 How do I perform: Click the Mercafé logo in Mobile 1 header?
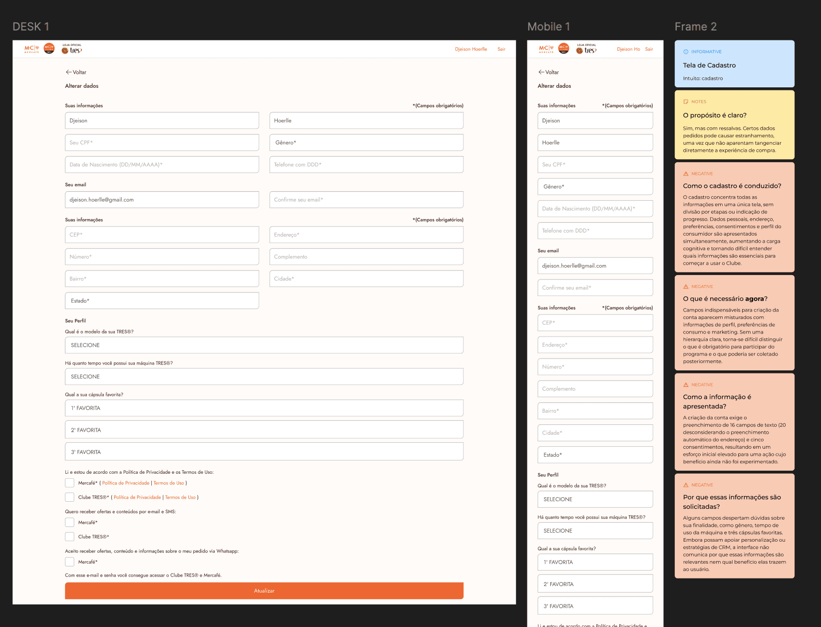coord(546,49)
